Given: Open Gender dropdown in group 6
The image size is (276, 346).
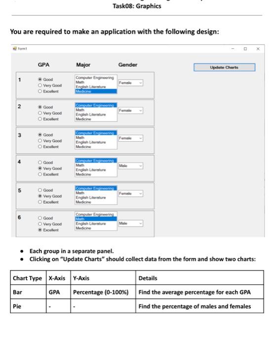Looking at the screenshot, I should pos(131,223).
